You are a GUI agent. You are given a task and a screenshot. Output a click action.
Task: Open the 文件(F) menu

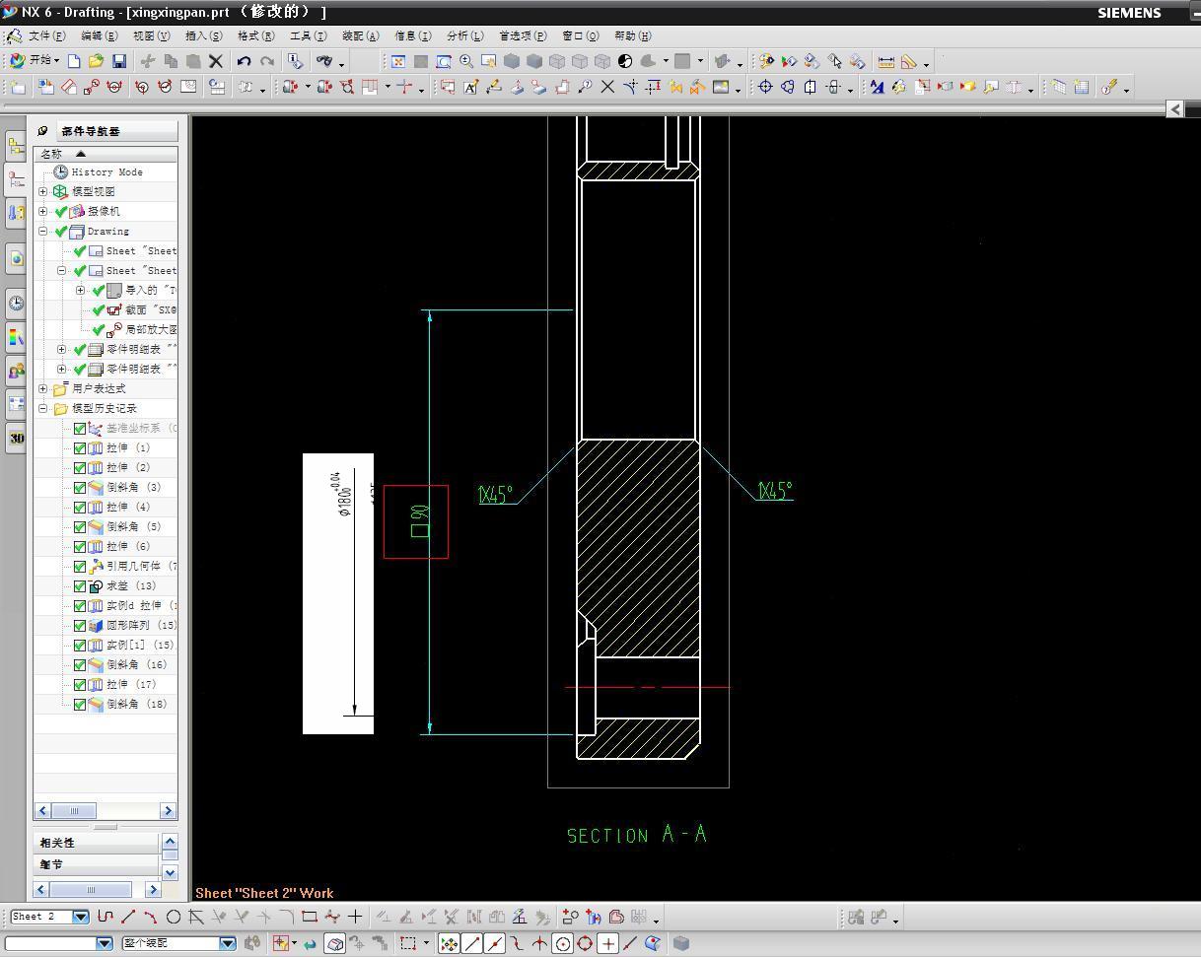(x=46, y=35)
